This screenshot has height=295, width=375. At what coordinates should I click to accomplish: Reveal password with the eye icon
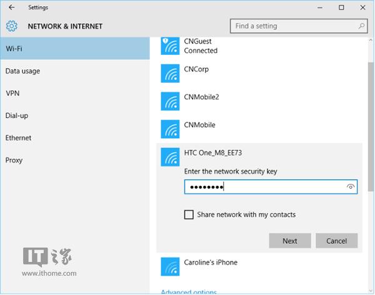click(350, 186)
